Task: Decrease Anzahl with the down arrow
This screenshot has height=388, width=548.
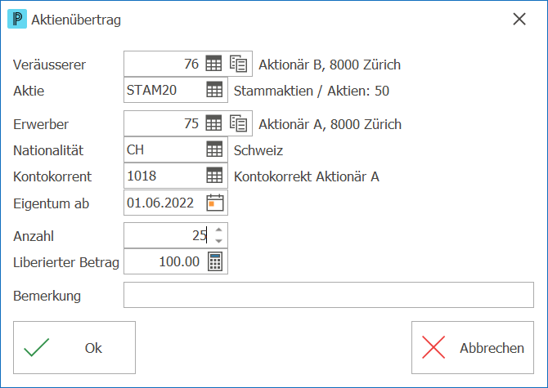Action: tap(218, 241)
